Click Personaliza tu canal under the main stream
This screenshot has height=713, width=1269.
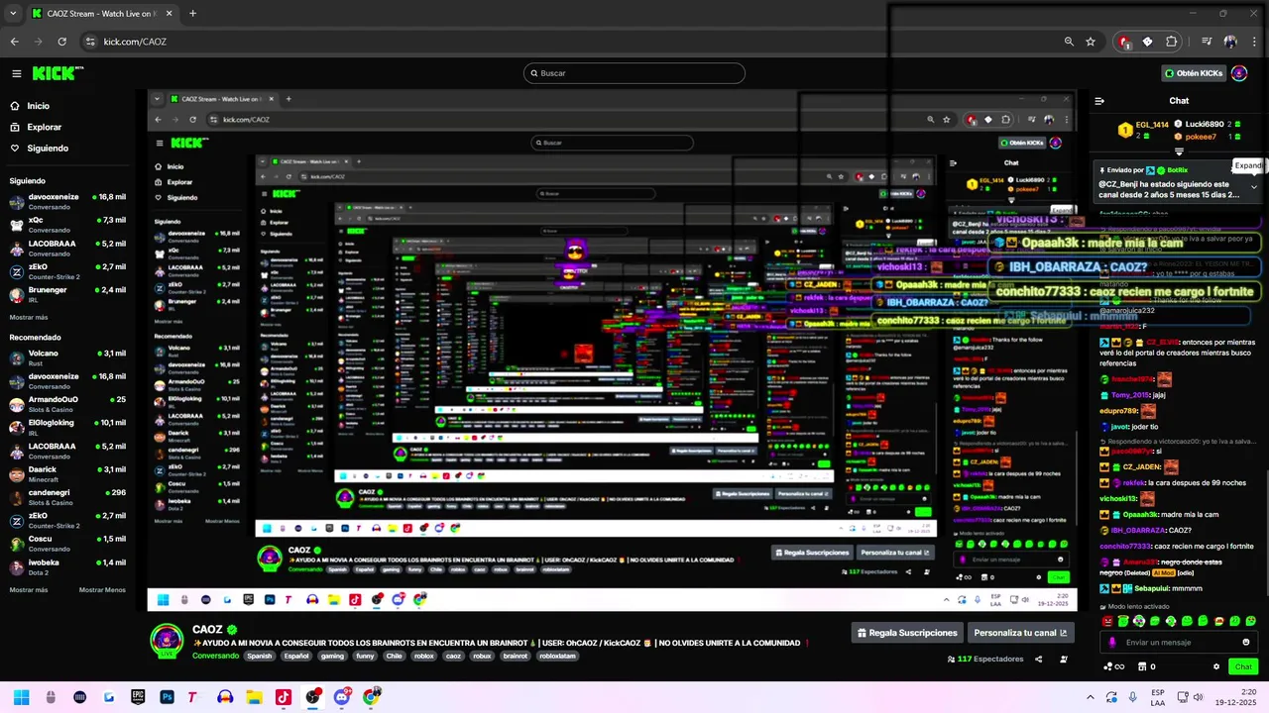[1020, 633]
